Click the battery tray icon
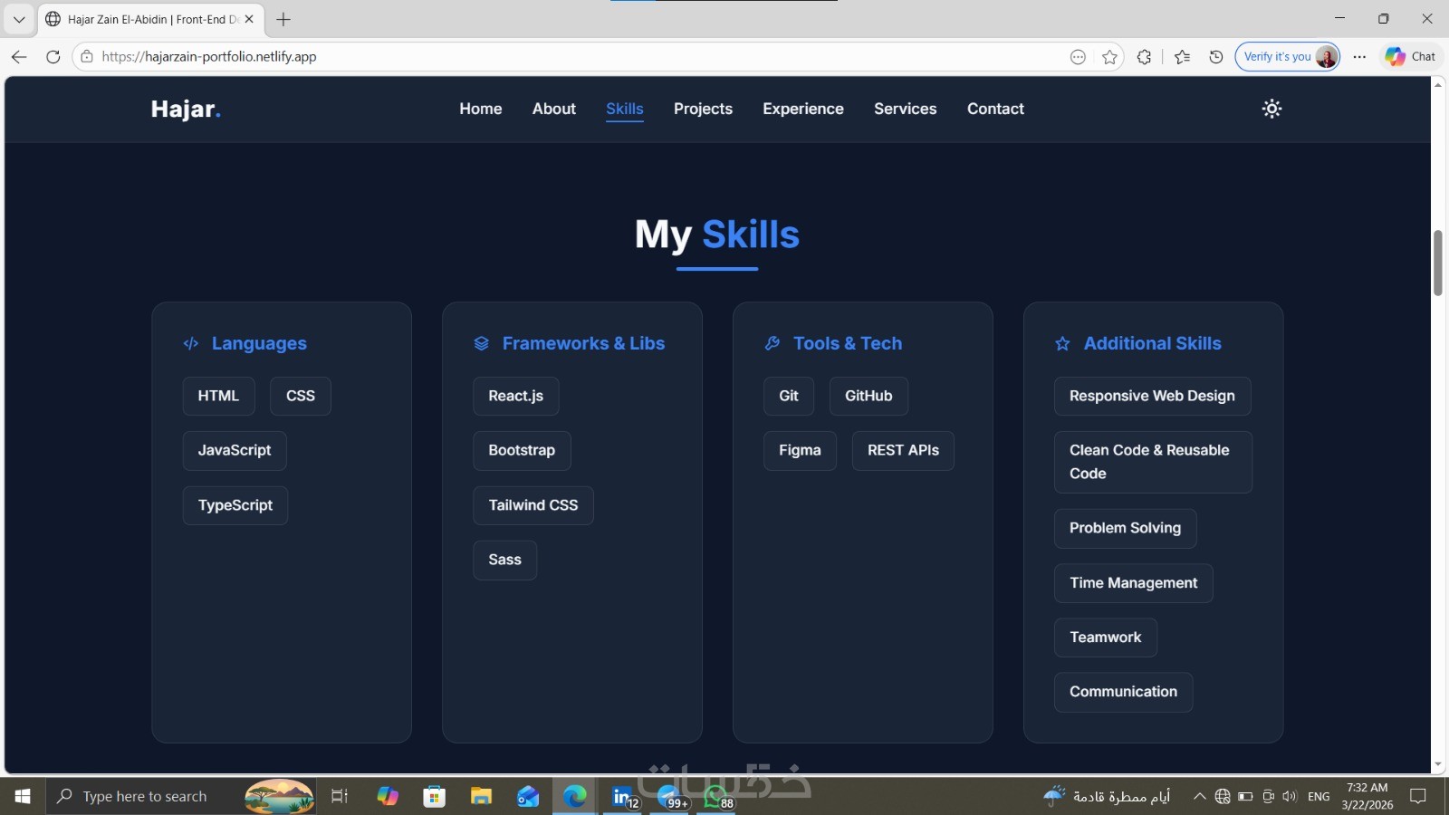This screenshot has width=1449, height=815. [x=1245, y=796]
